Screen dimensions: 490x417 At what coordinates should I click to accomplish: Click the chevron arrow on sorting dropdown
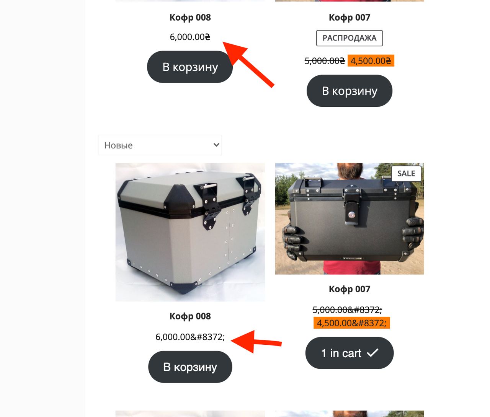point(216,145)
